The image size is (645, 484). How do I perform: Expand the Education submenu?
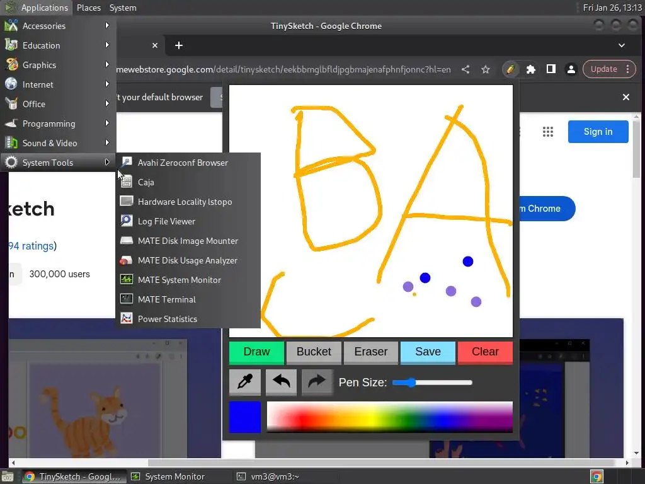point(58,45)
